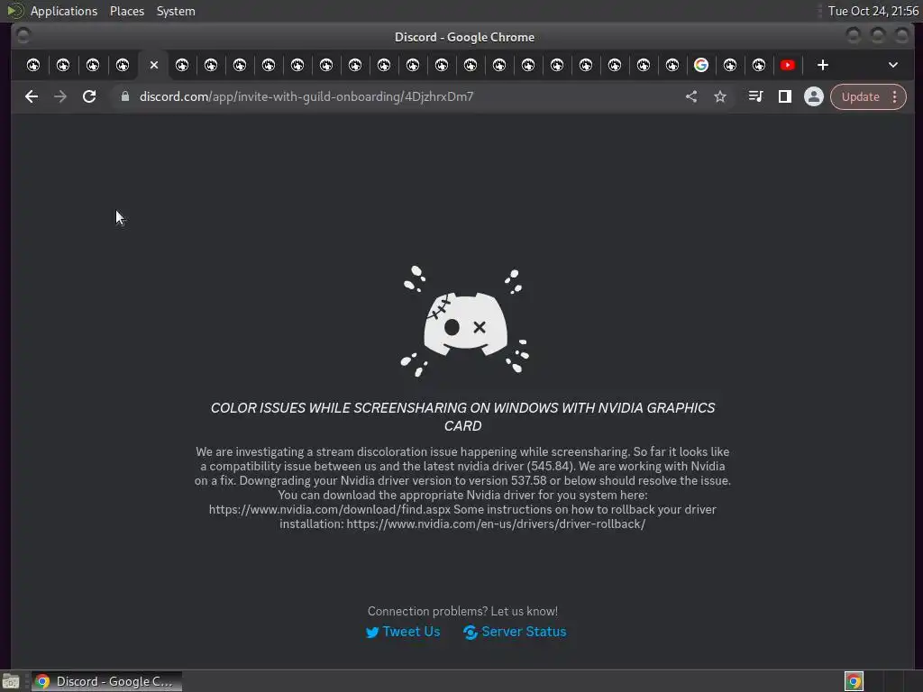Switch to the Google tab
Viewport: 923px width, 692px height.
700,65
